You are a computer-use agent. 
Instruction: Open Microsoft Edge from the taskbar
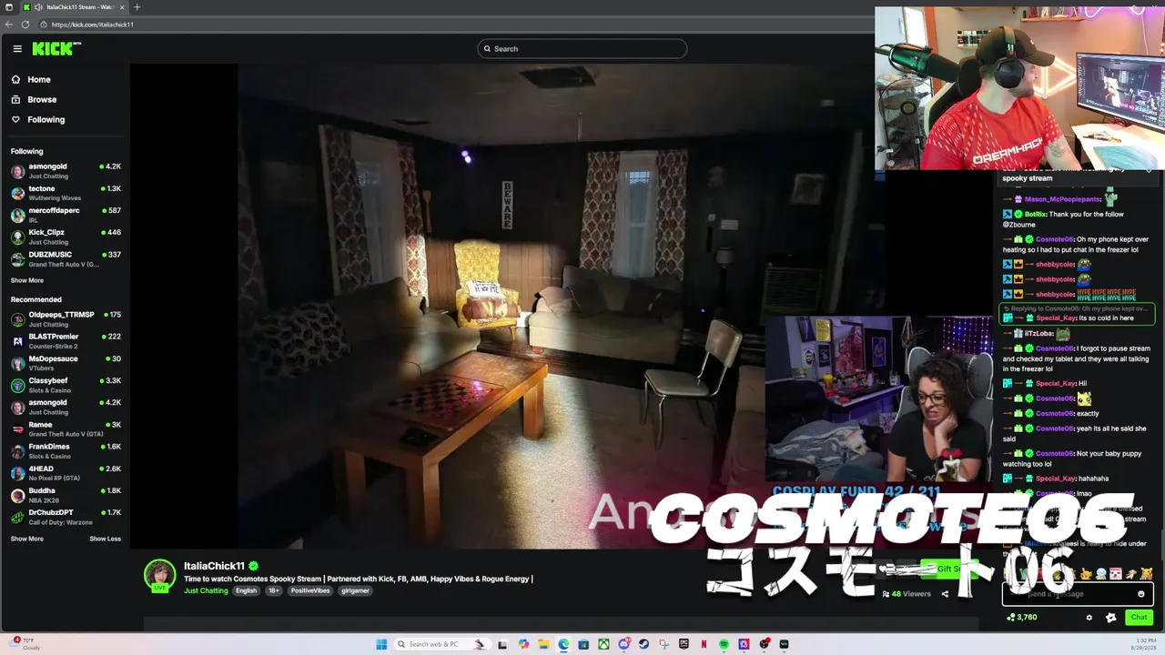[x=563, y=644]
